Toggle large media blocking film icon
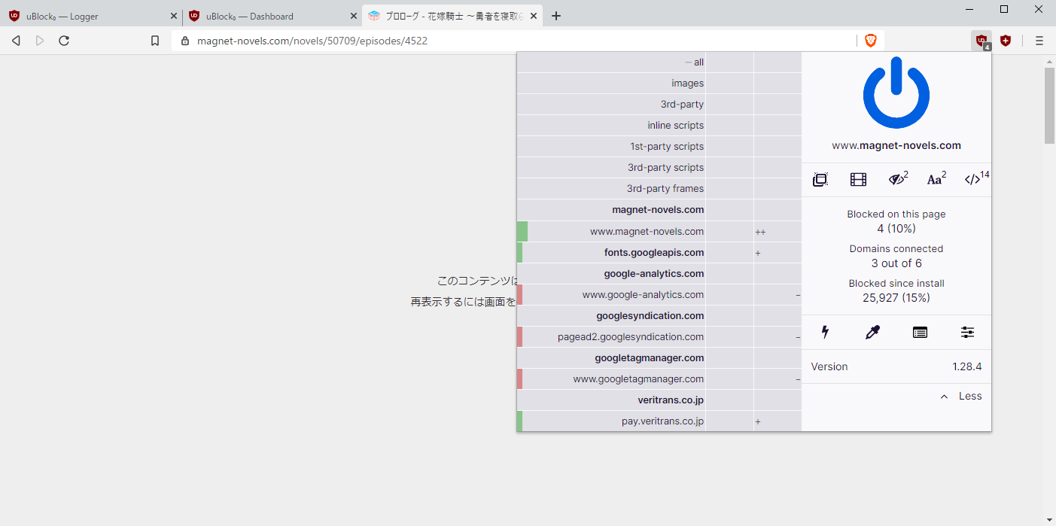This screenshot has height=526, width=1056. pyautogui.click(x=858, y=179)
